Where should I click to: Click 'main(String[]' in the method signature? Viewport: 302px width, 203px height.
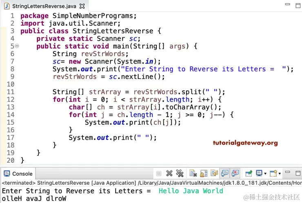(x=139, y=46)
